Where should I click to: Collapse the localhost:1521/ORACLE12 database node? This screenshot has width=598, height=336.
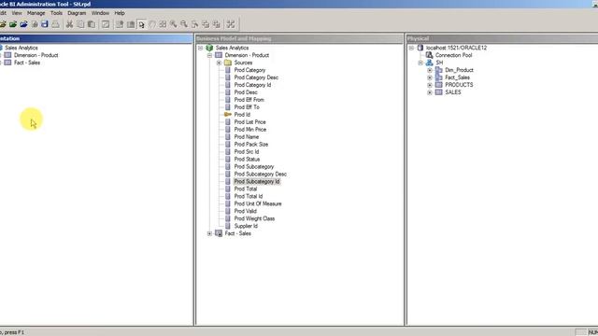coord(411,48)
